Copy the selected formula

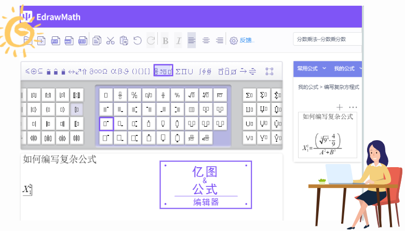(x=97, y=40)
